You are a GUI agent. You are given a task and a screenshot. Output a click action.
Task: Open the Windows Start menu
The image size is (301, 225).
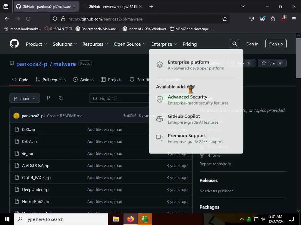click(x=7, y=219)
